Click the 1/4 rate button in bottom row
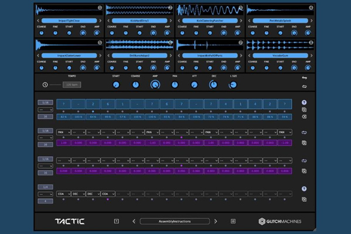 (45, 187)
